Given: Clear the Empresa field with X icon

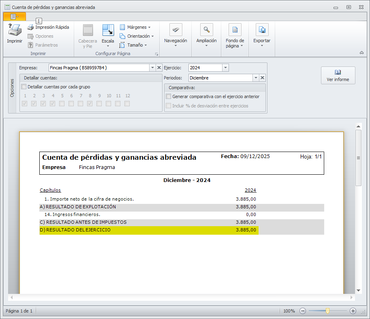Looking at the screenshot, I should tap(159, 68).
